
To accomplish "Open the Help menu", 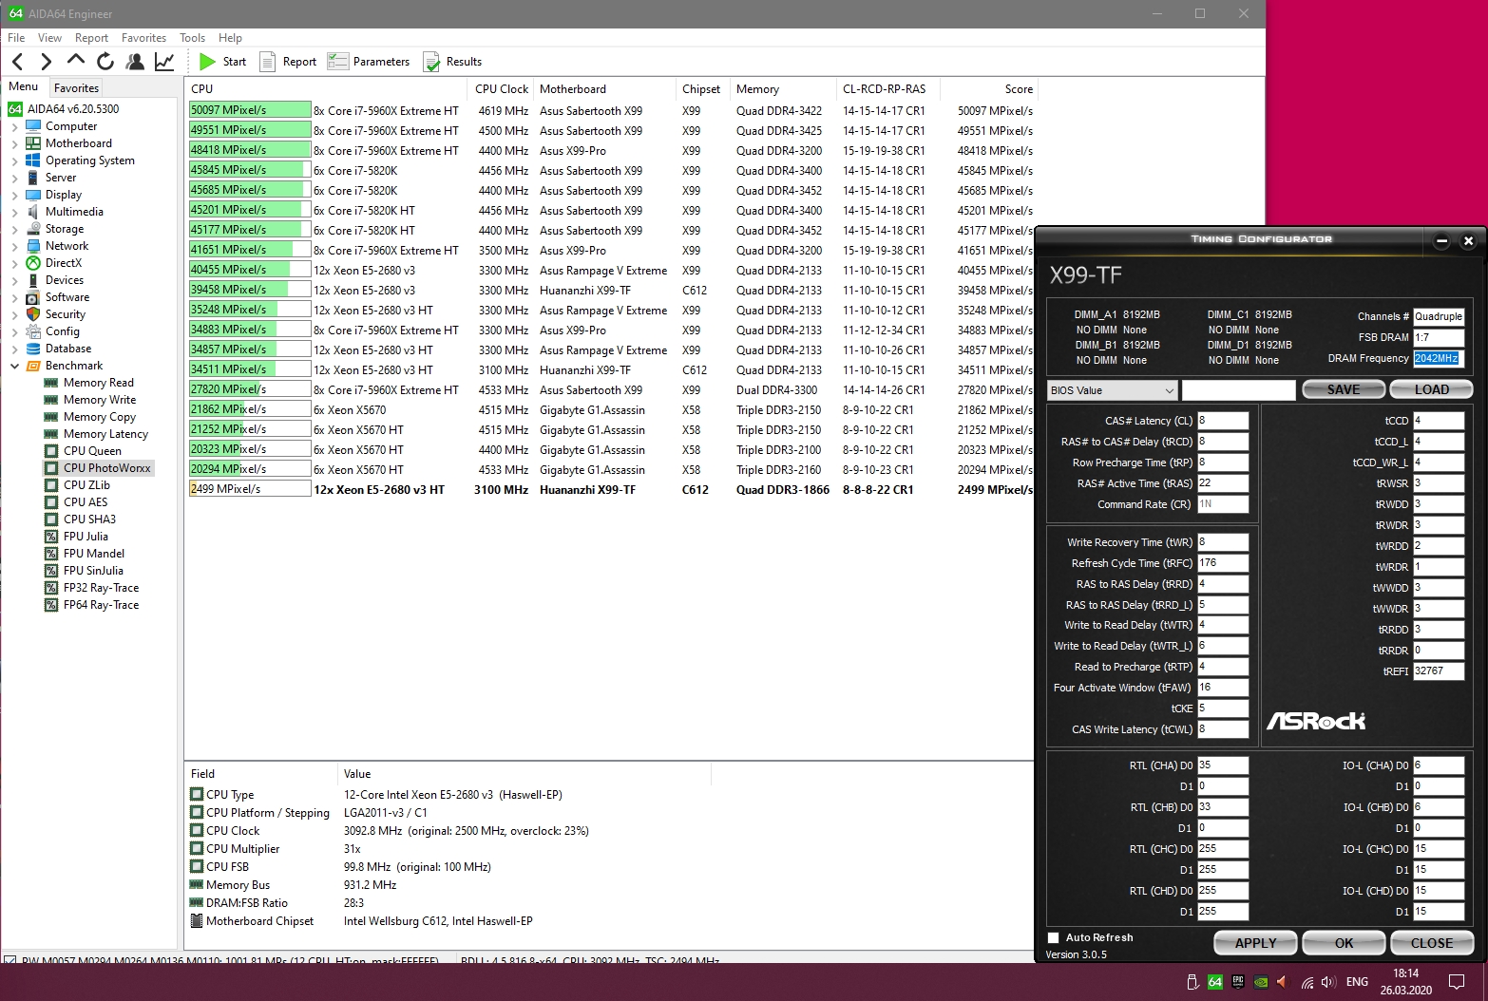I will coord(230,38).
